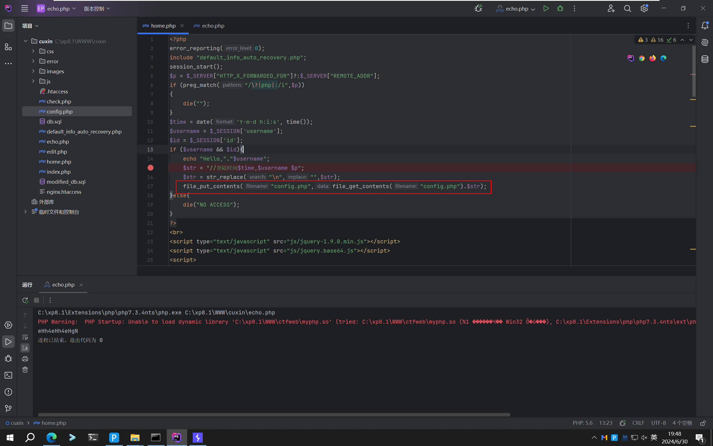Viewport: 713px width, 446px height.
Task: Open Database tool window
Action: tap(705, 59)
